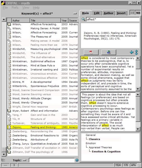Select row Yurtsever Tolerance of ambiguity

[x=43, y=123]
